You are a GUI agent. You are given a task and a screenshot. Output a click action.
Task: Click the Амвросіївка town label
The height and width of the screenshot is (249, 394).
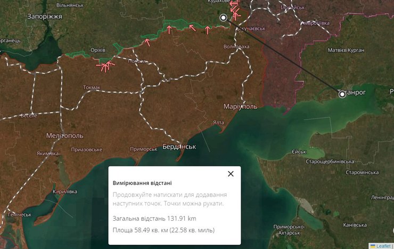[315, 23]
